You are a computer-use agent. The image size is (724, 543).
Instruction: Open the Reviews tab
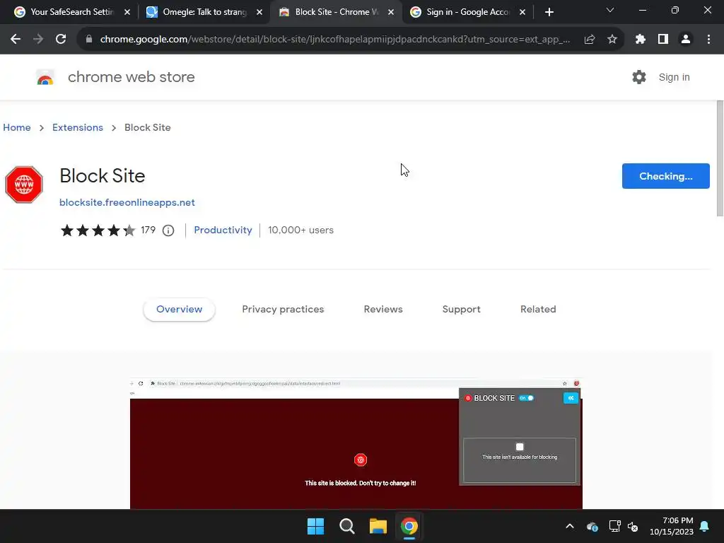[383, 310]
